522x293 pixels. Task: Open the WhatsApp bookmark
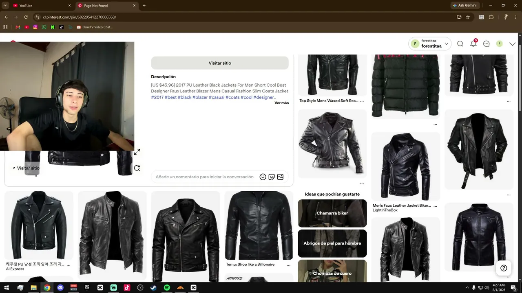44,27
